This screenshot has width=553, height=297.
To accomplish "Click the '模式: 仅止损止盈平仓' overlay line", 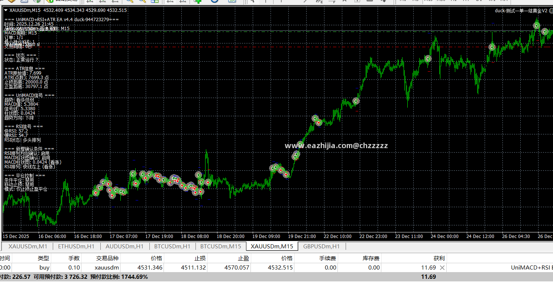I will [x=26, y=189].
